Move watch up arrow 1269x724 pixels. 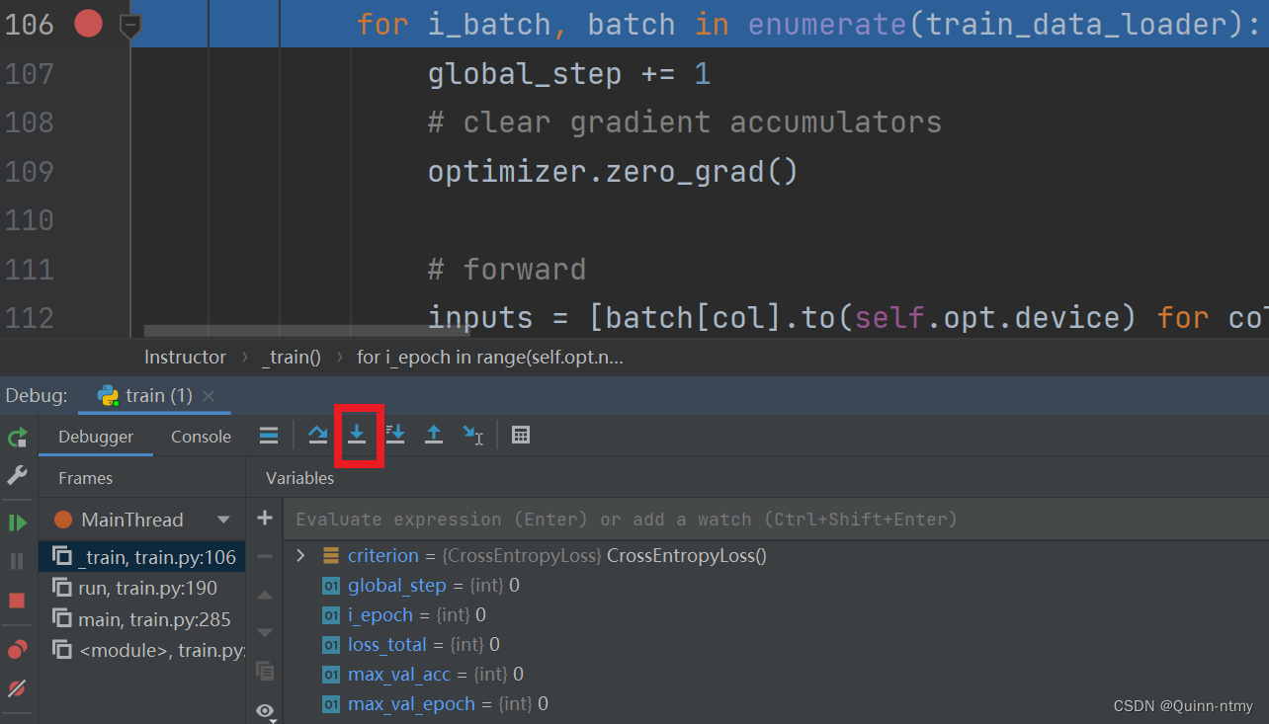[265, 595]
